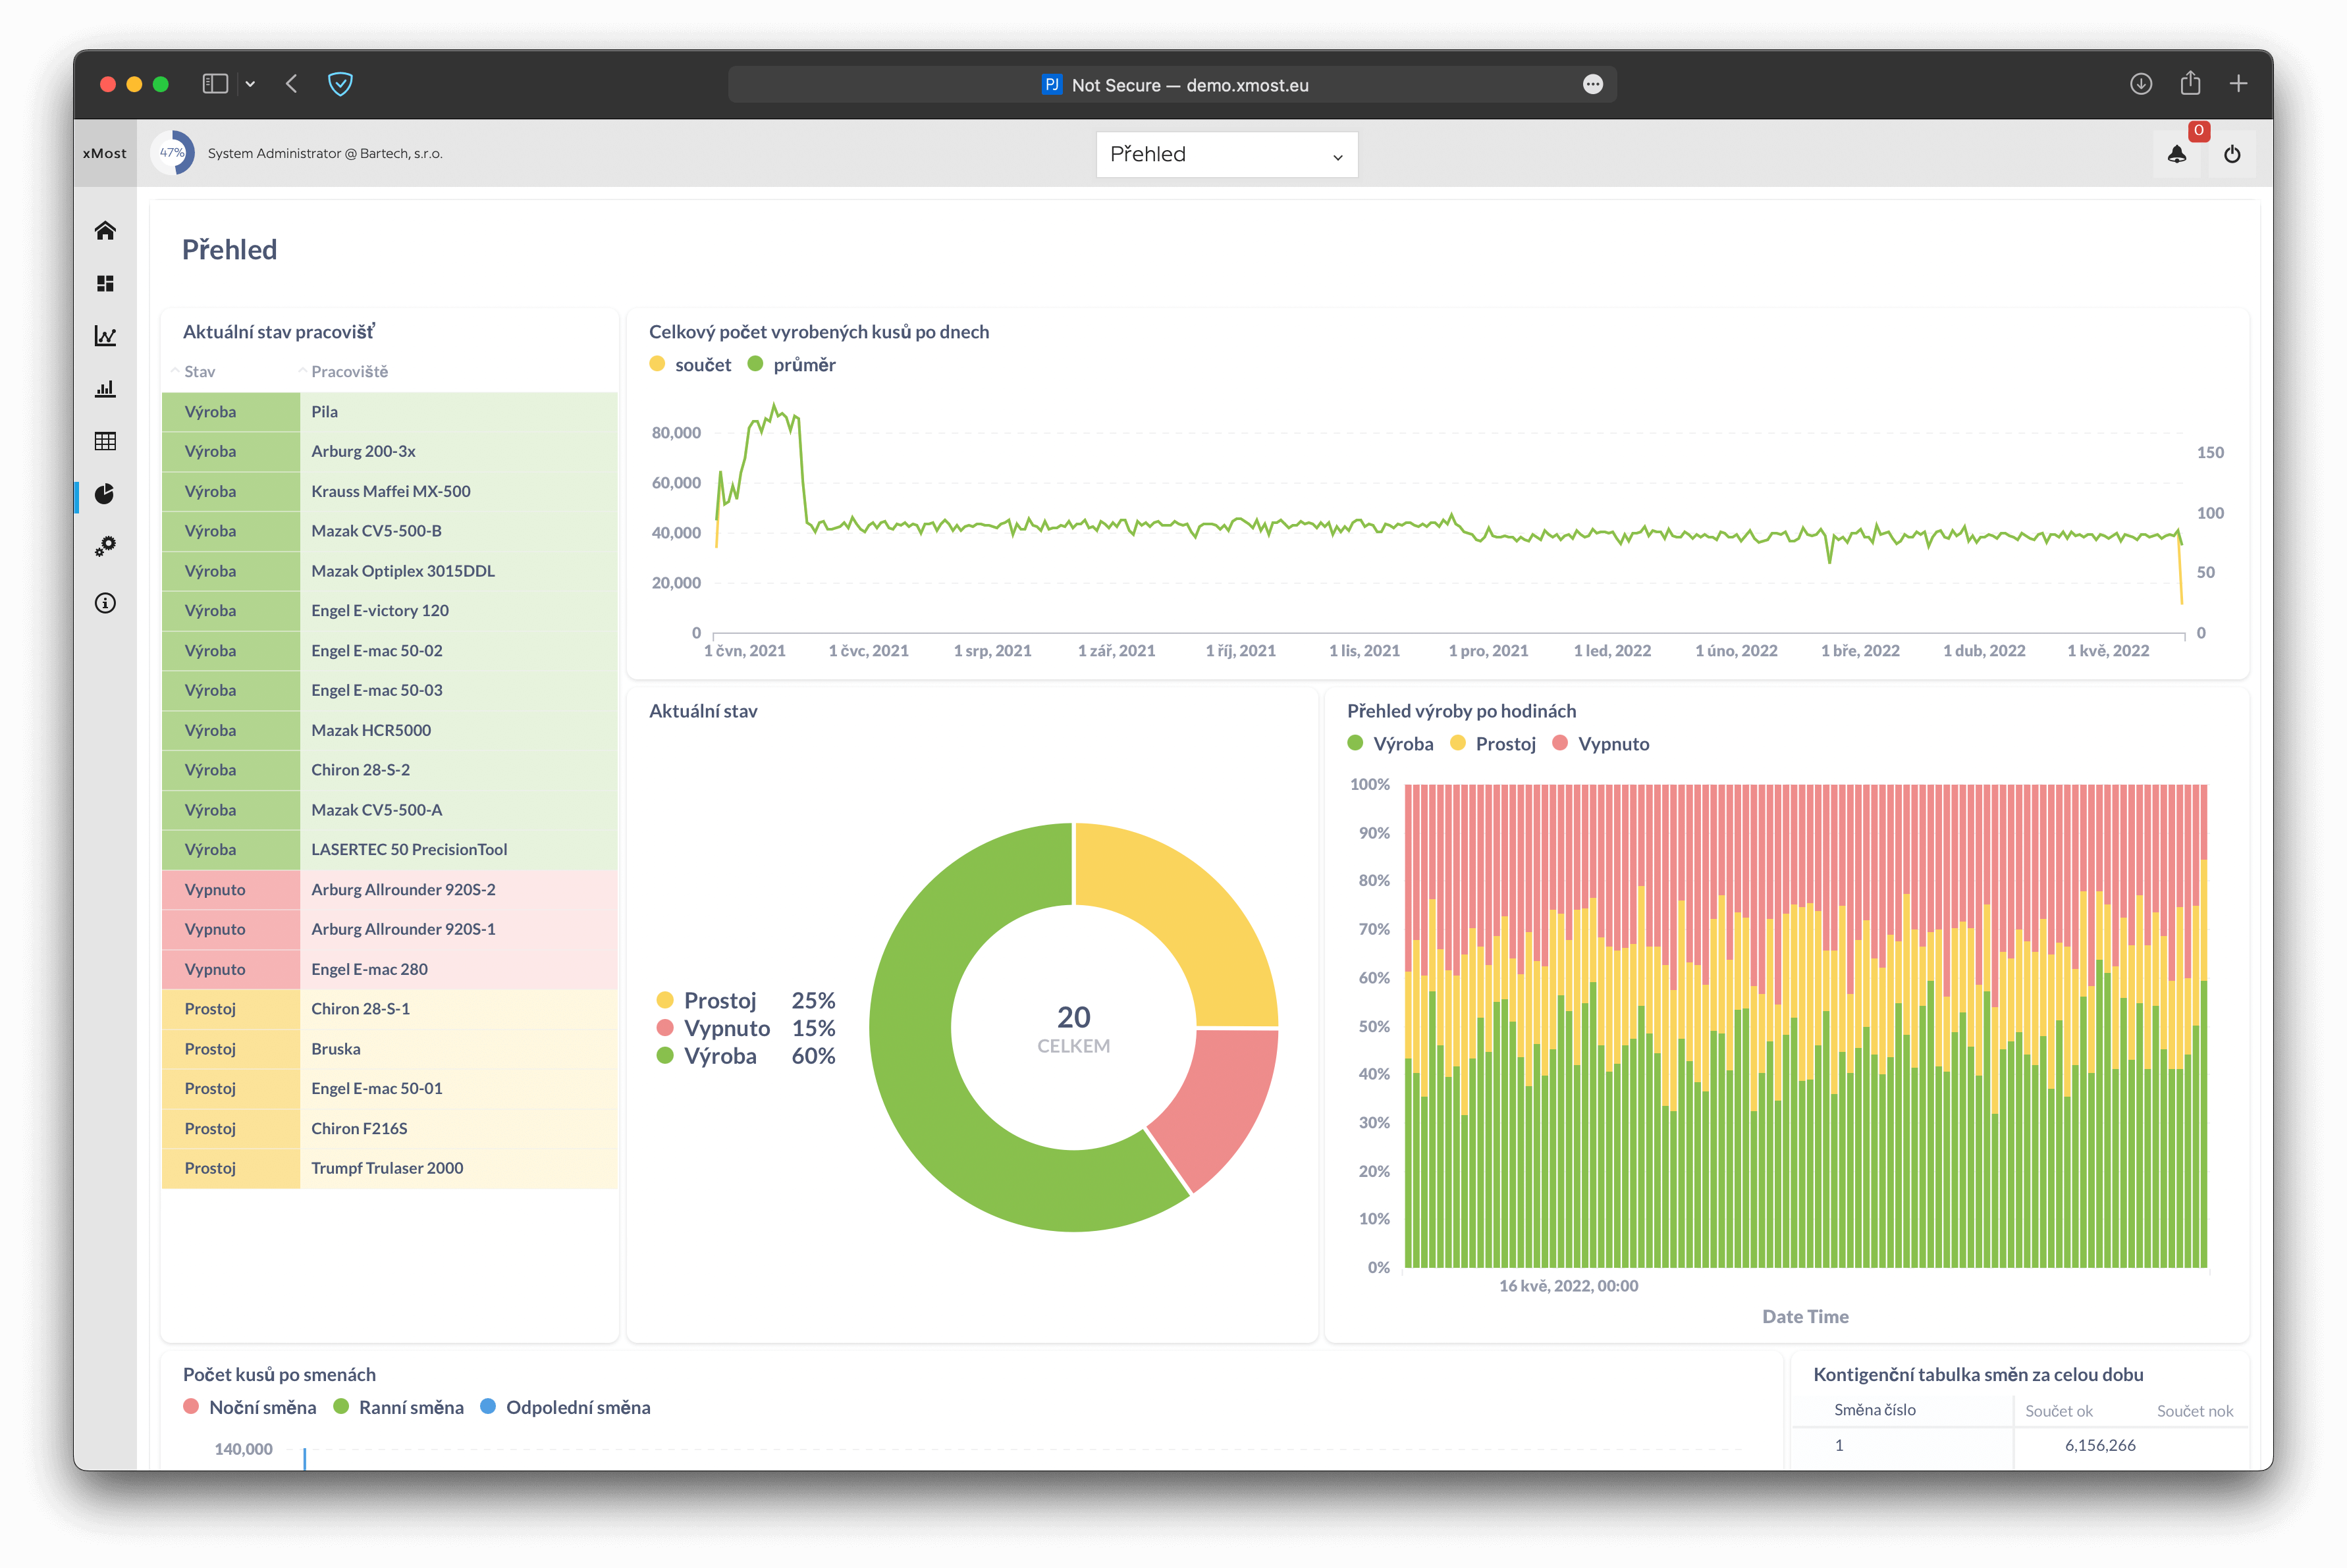Click Celkový počet vyrobených kusů chart title
Image resolution: width=2347 pixels, height=1568 pixels.
819,332
